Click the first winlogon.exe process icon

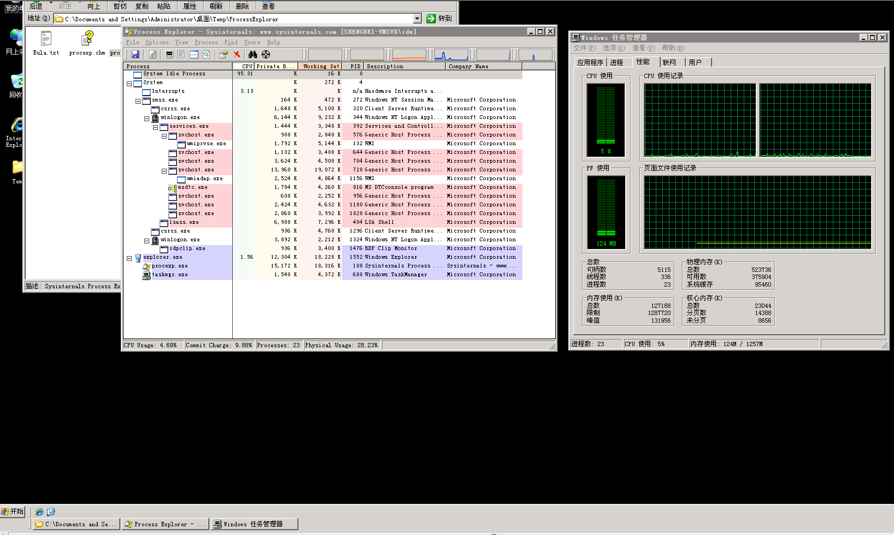pyautogui.click(x=155, y=117)
